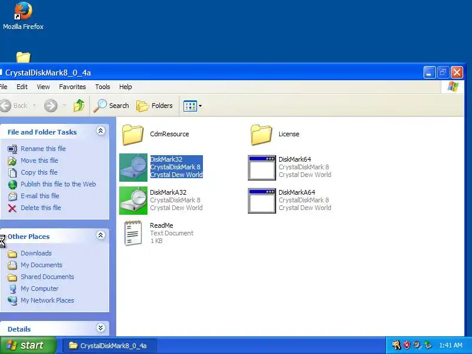472x354 pixels.
Task: Open the CdmResource folder icon
Action: pyautogui.click(x=133, y=135)
